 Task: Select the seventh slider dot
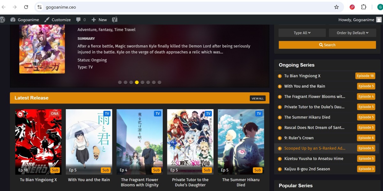[x=154, y=82]
